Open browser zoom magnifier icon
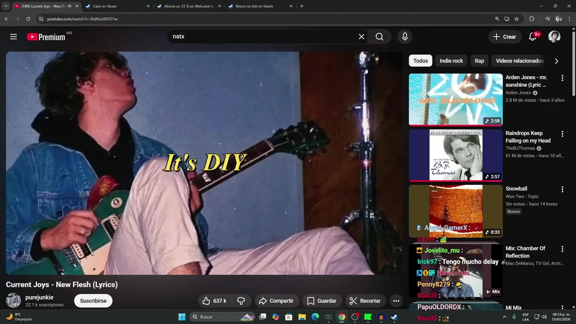Viewport: 576px width, 324px height. point(497,19)
